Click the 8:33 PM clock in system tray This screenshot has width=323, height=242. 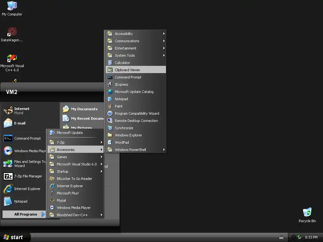pyautogui.click(x=311, y=238)
